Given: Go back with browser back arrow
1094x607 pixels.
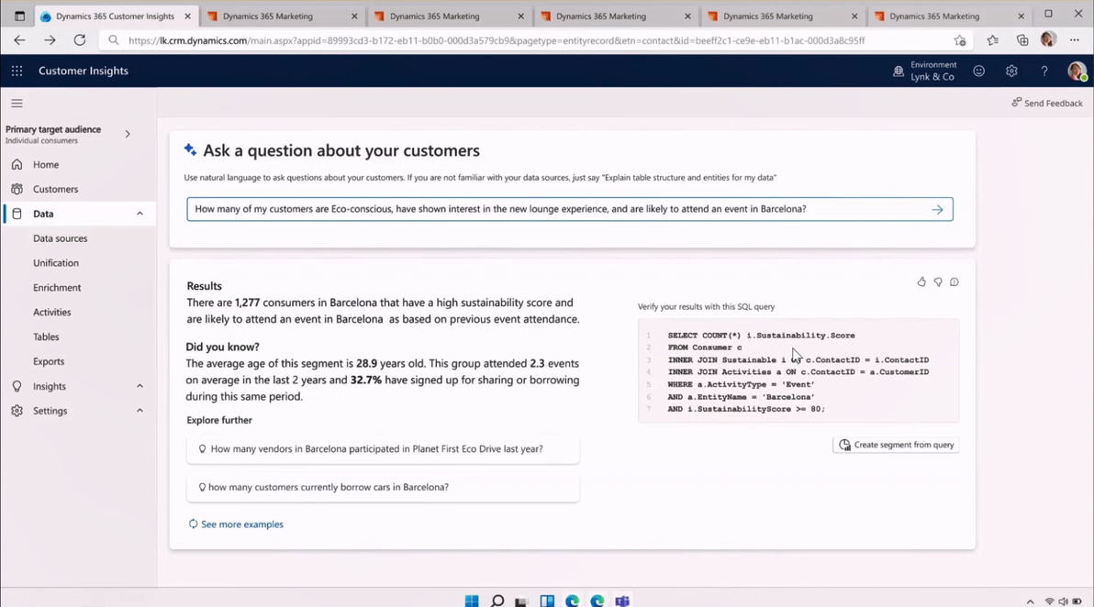Looking at the screenshot, I should (x=19, y=40).
